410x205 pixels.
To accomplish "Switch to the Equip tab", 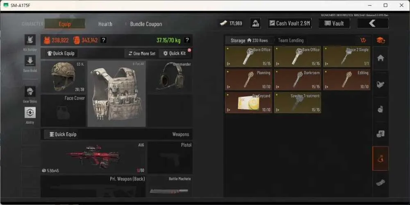I will point(65,24).
